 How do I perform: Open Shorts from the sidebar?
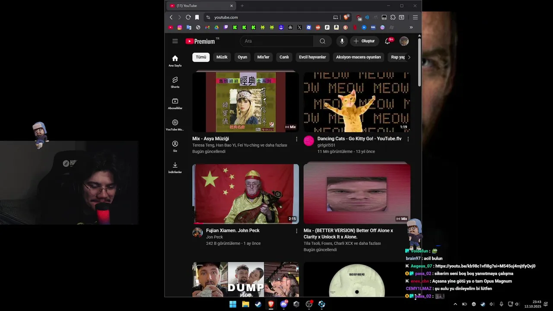pyautogui.click(x=175, y=83)
